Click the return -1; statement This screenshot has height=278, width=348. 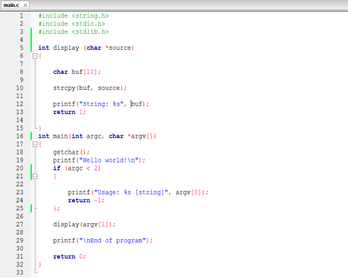[86, 201]
